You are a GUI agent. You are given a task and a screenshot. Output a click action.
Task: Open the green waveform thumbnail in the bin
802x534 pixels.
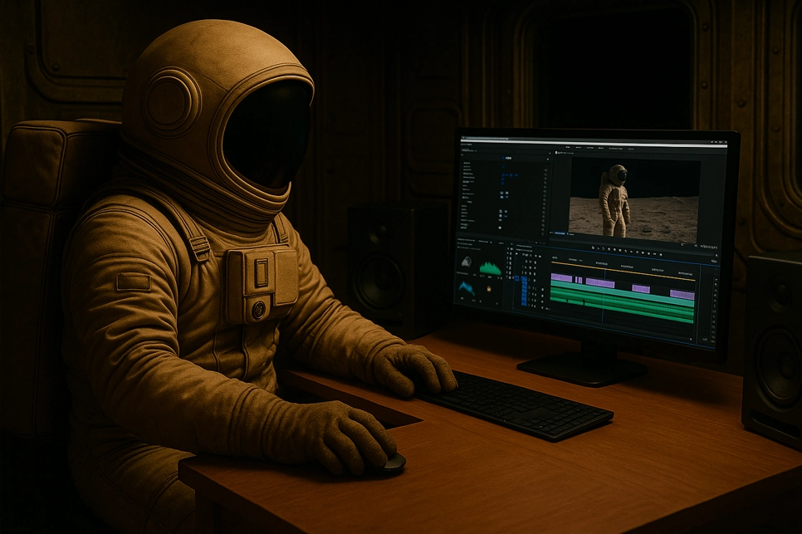491,268
